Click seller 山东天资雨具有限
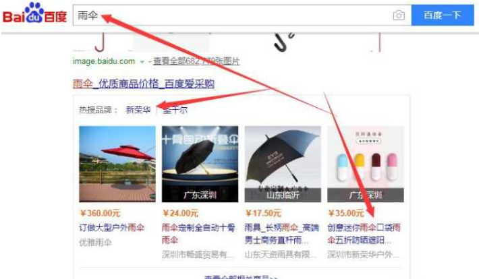Screen dimensions: 479x279 point(281,254)
